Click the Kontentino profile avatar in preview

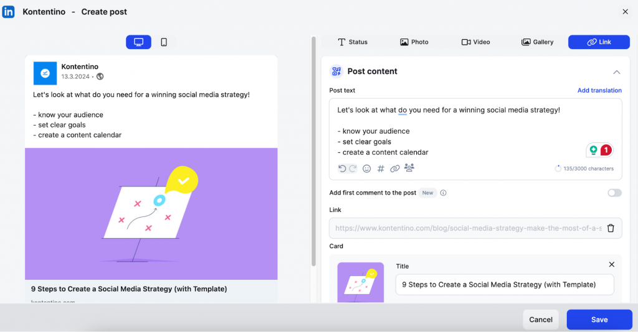pyautogui.click(x=45, y=73)
